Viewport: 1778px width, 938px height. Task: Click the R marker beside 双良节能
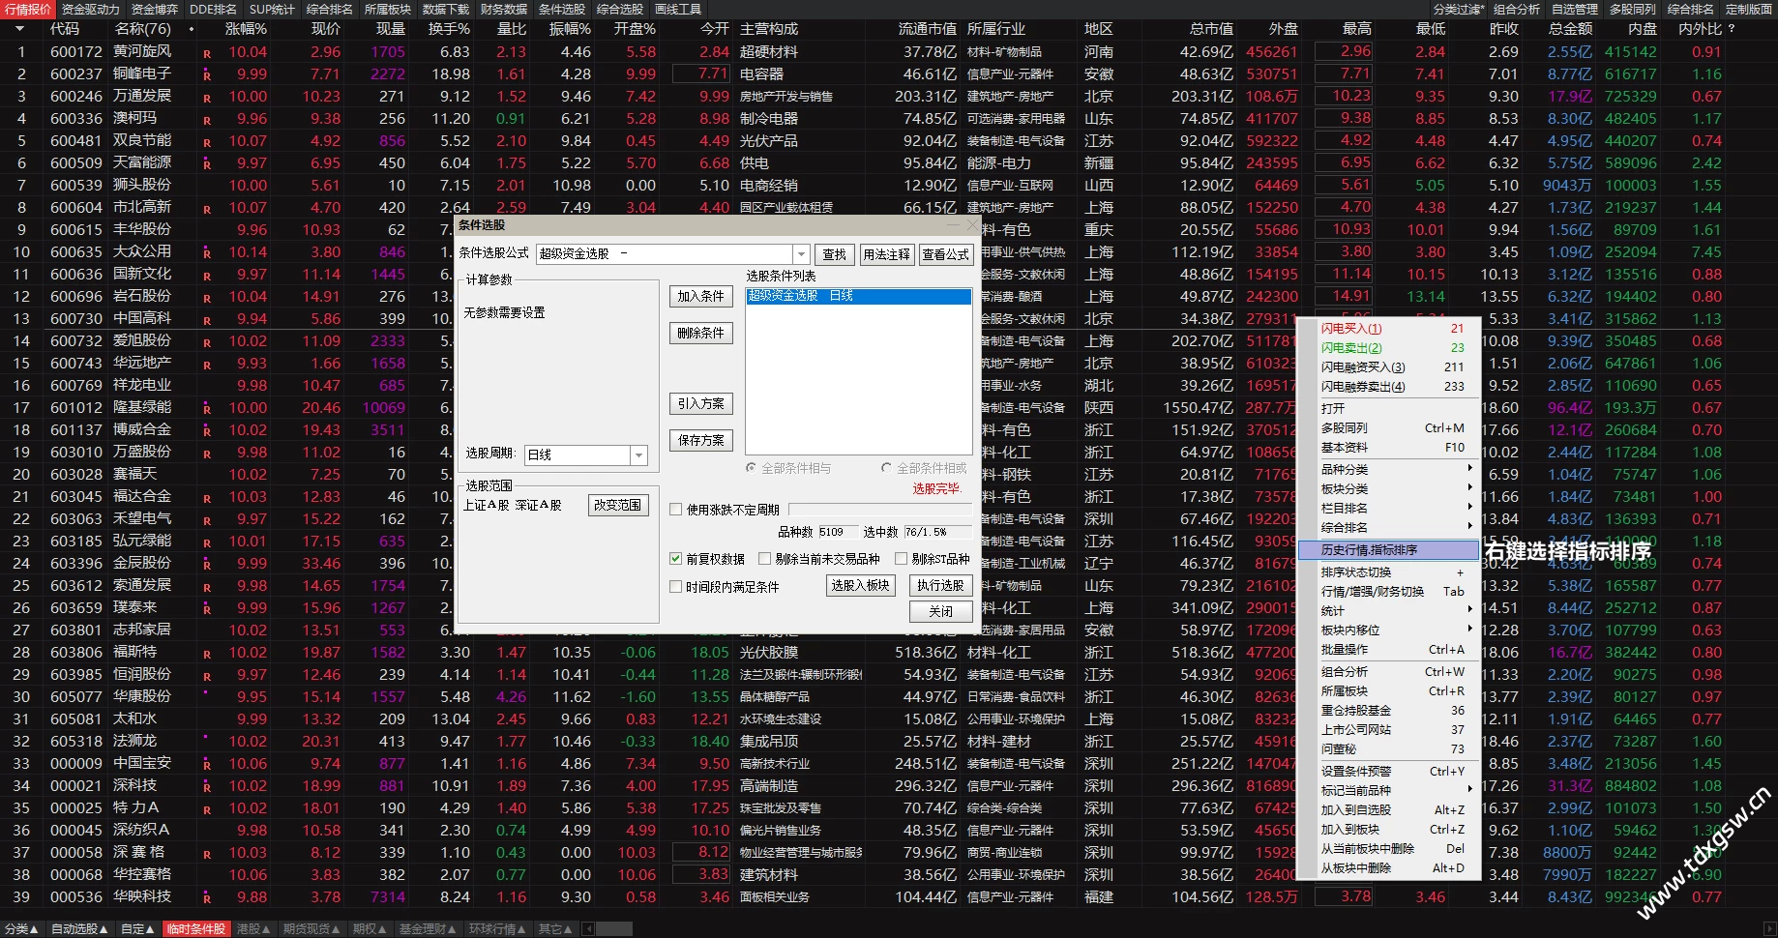point(207,142)
